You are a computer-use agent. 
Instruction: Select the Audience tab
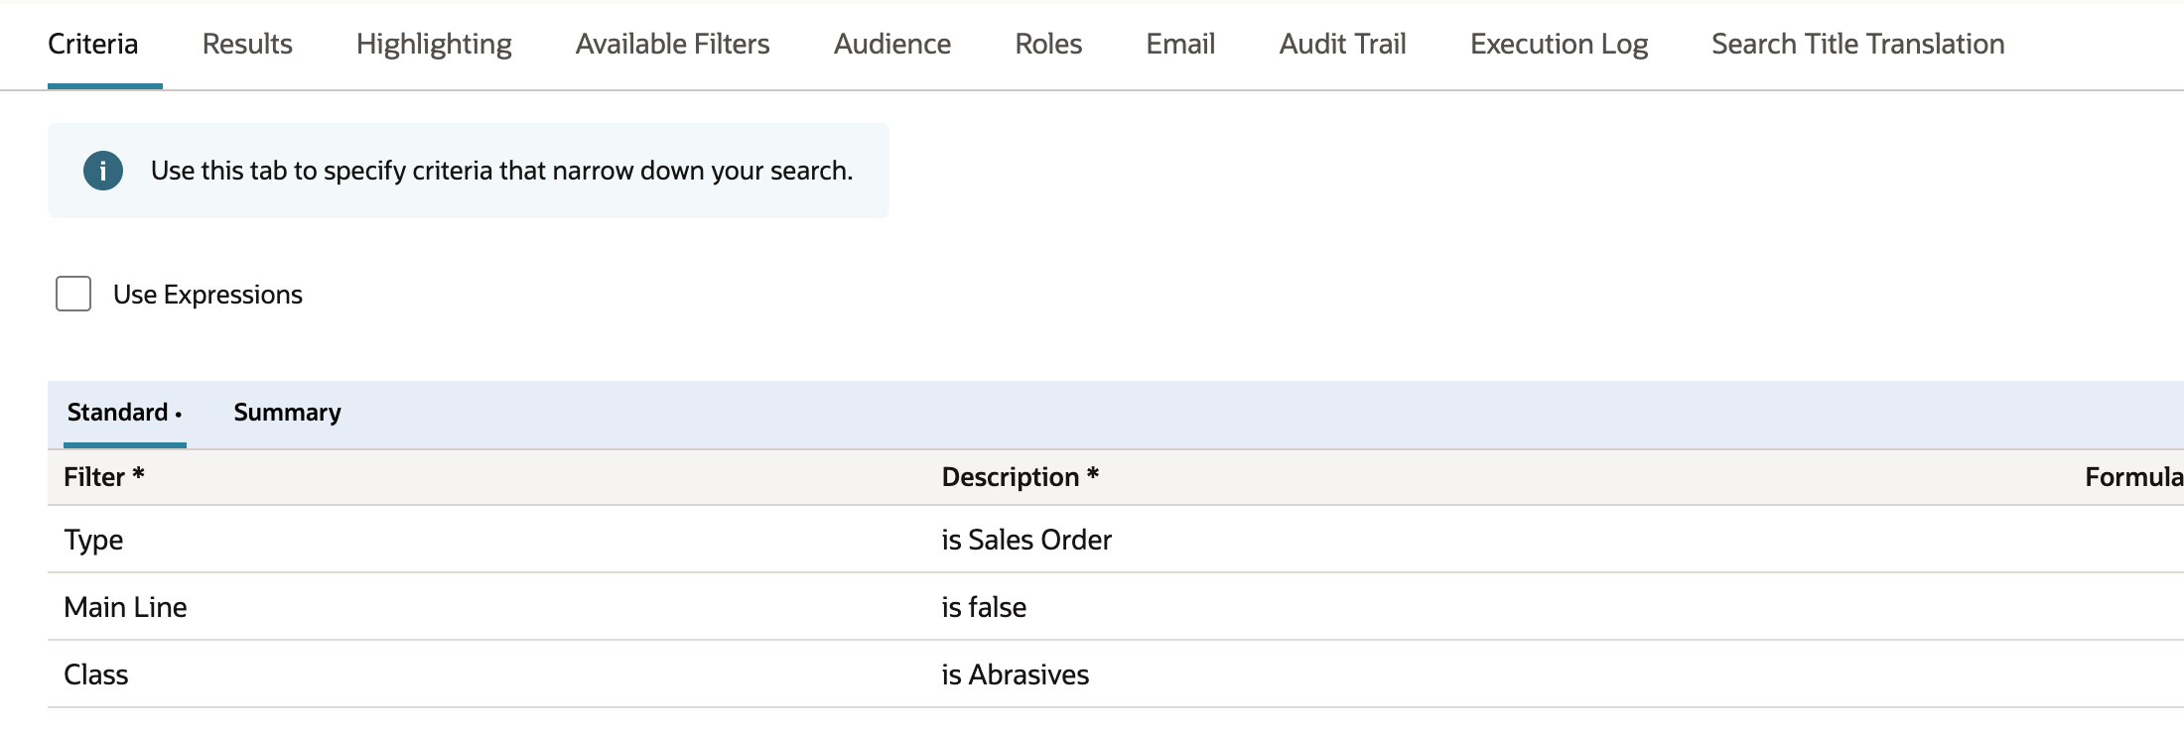(x=891, y=45)
